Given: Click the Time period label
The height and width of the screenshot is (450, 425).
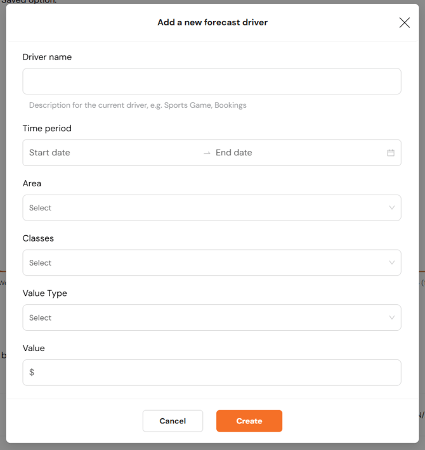Looking at the screenshot, I should 47,129.
